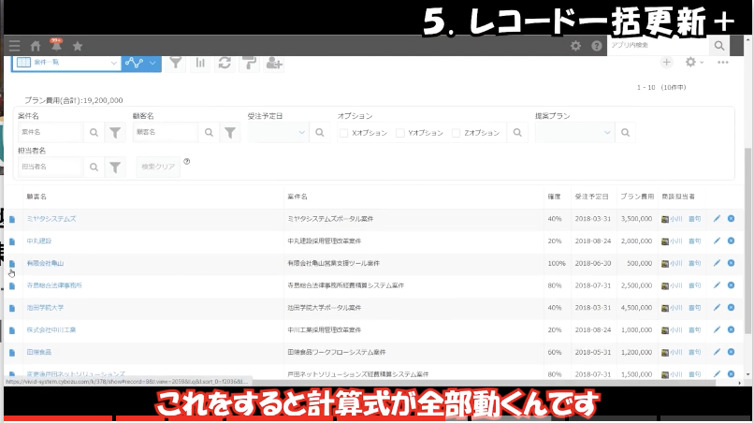Tick the Zオプション checkbox

click(456, 134)
